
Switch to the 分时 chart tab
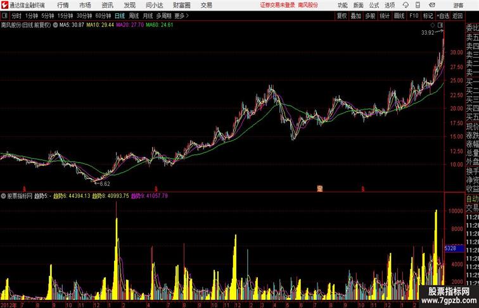pos(16,16)
